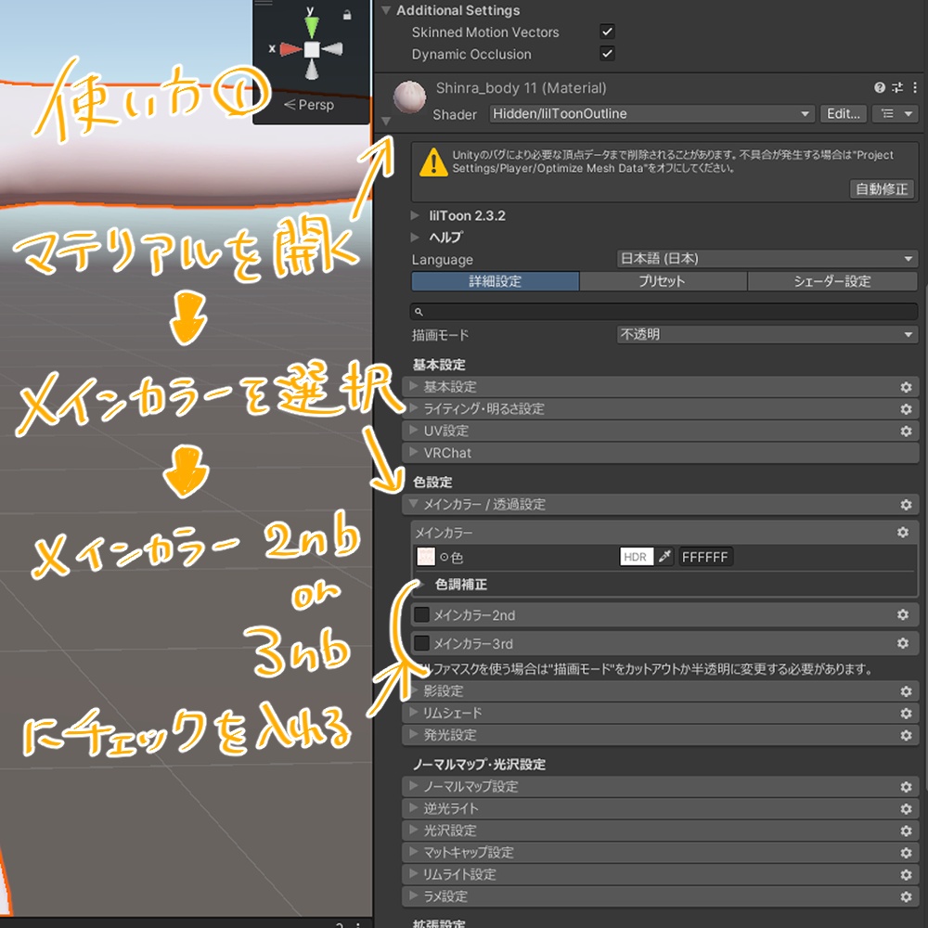Open shader list options dropdown beside Edit
Image resolution: width=928 pixels, height=928 pixels.
tap(896, 113)
